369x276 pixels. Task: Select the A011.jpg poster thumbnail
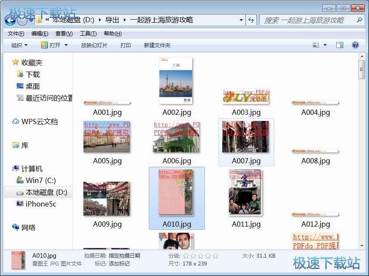pyautogui.click(x=245, y=193)
